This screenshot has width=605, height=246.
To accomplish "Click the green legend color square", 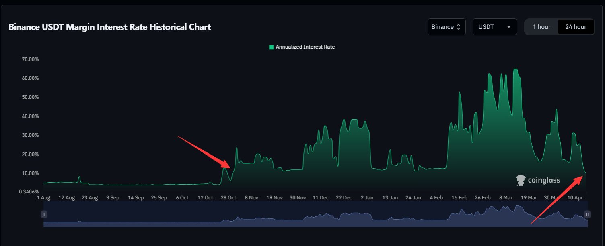I will click(271, 47).
